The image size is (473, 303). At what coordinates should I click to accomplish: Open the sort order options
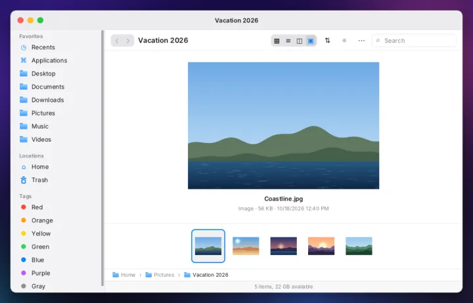click(x=327, y=41)
